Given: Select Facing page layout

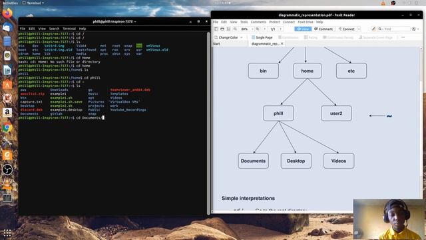Looking at the screenshot, I should (x=311, y=37).
